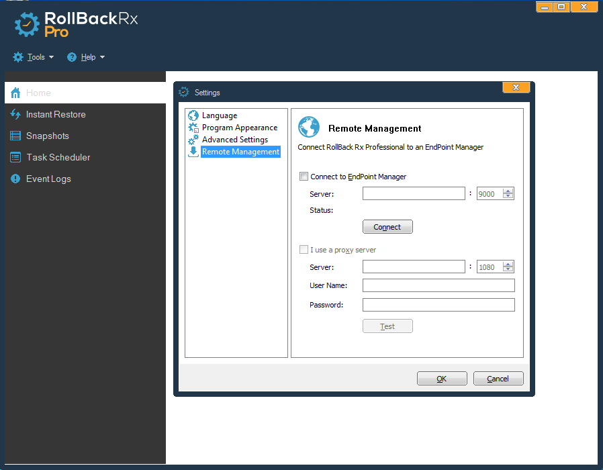The image size is (603, 470).
Task: Confirm settings with OK button
Action: pos(442,379)
